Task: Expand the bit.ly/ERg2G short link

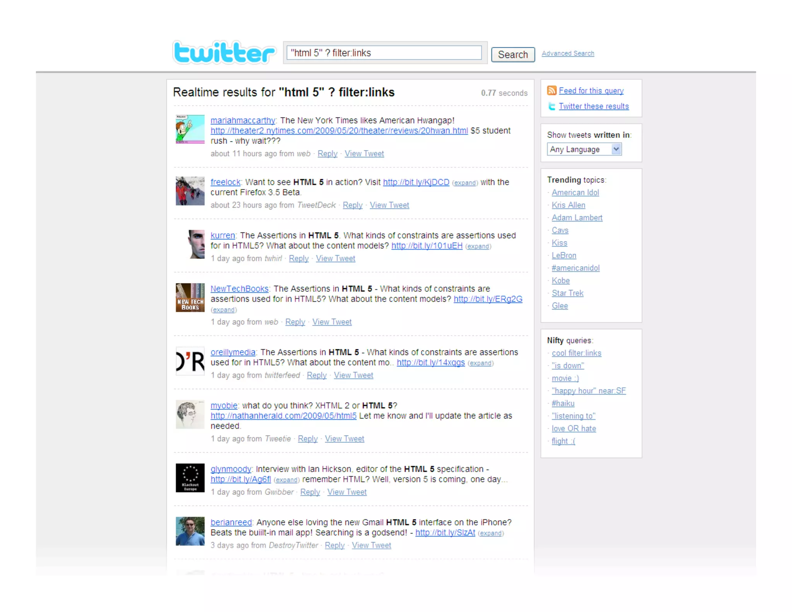Action: coord(224,310)
